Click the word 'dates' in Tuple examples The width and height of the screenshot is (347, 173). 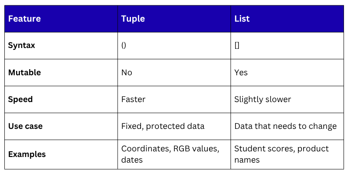[131, 160]
